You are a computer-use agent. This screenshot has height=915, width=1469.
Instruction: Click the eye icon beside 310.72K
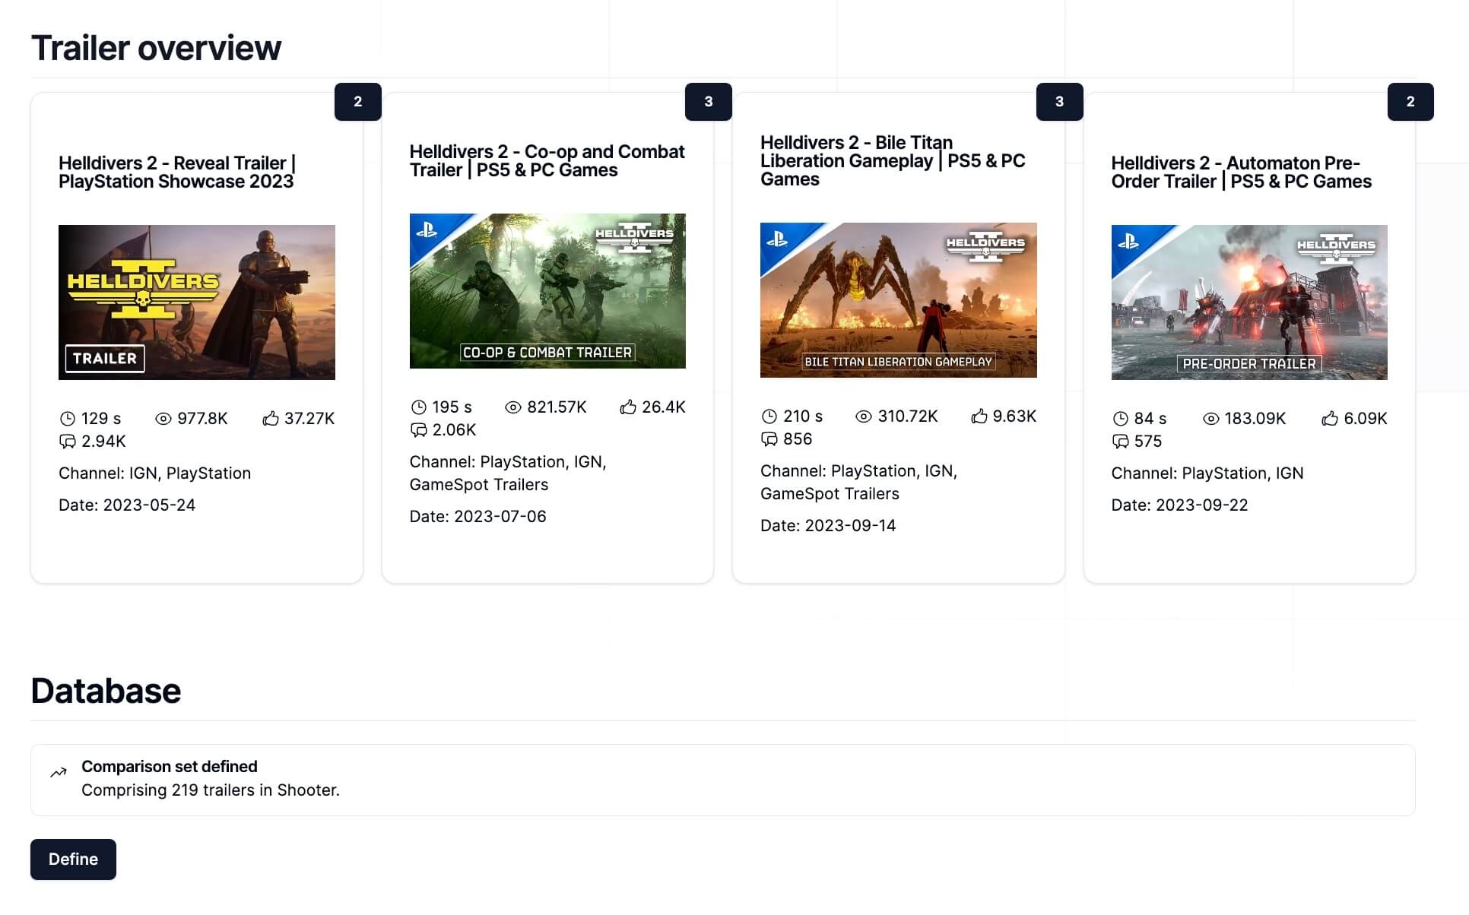click(x=864, y=416)
